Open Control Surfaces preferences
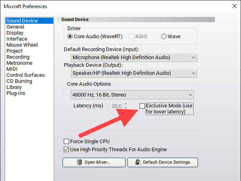 pyautogui.click(x=26, y=75)
